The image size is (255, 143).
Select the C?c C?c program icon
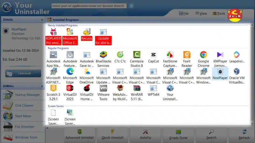(x=120, y=55)
